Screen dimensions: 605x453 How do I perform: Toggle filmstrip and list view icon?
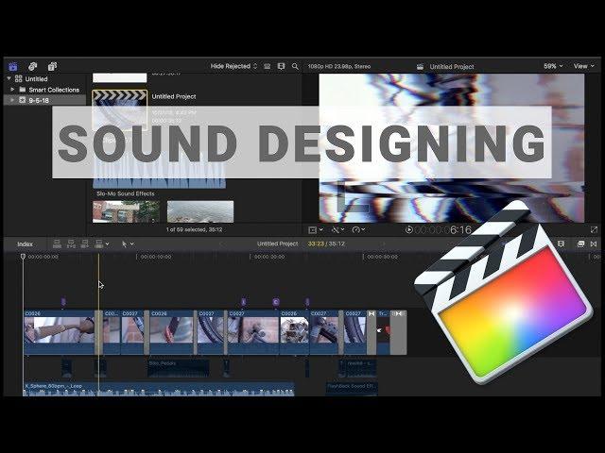point(282,66)
